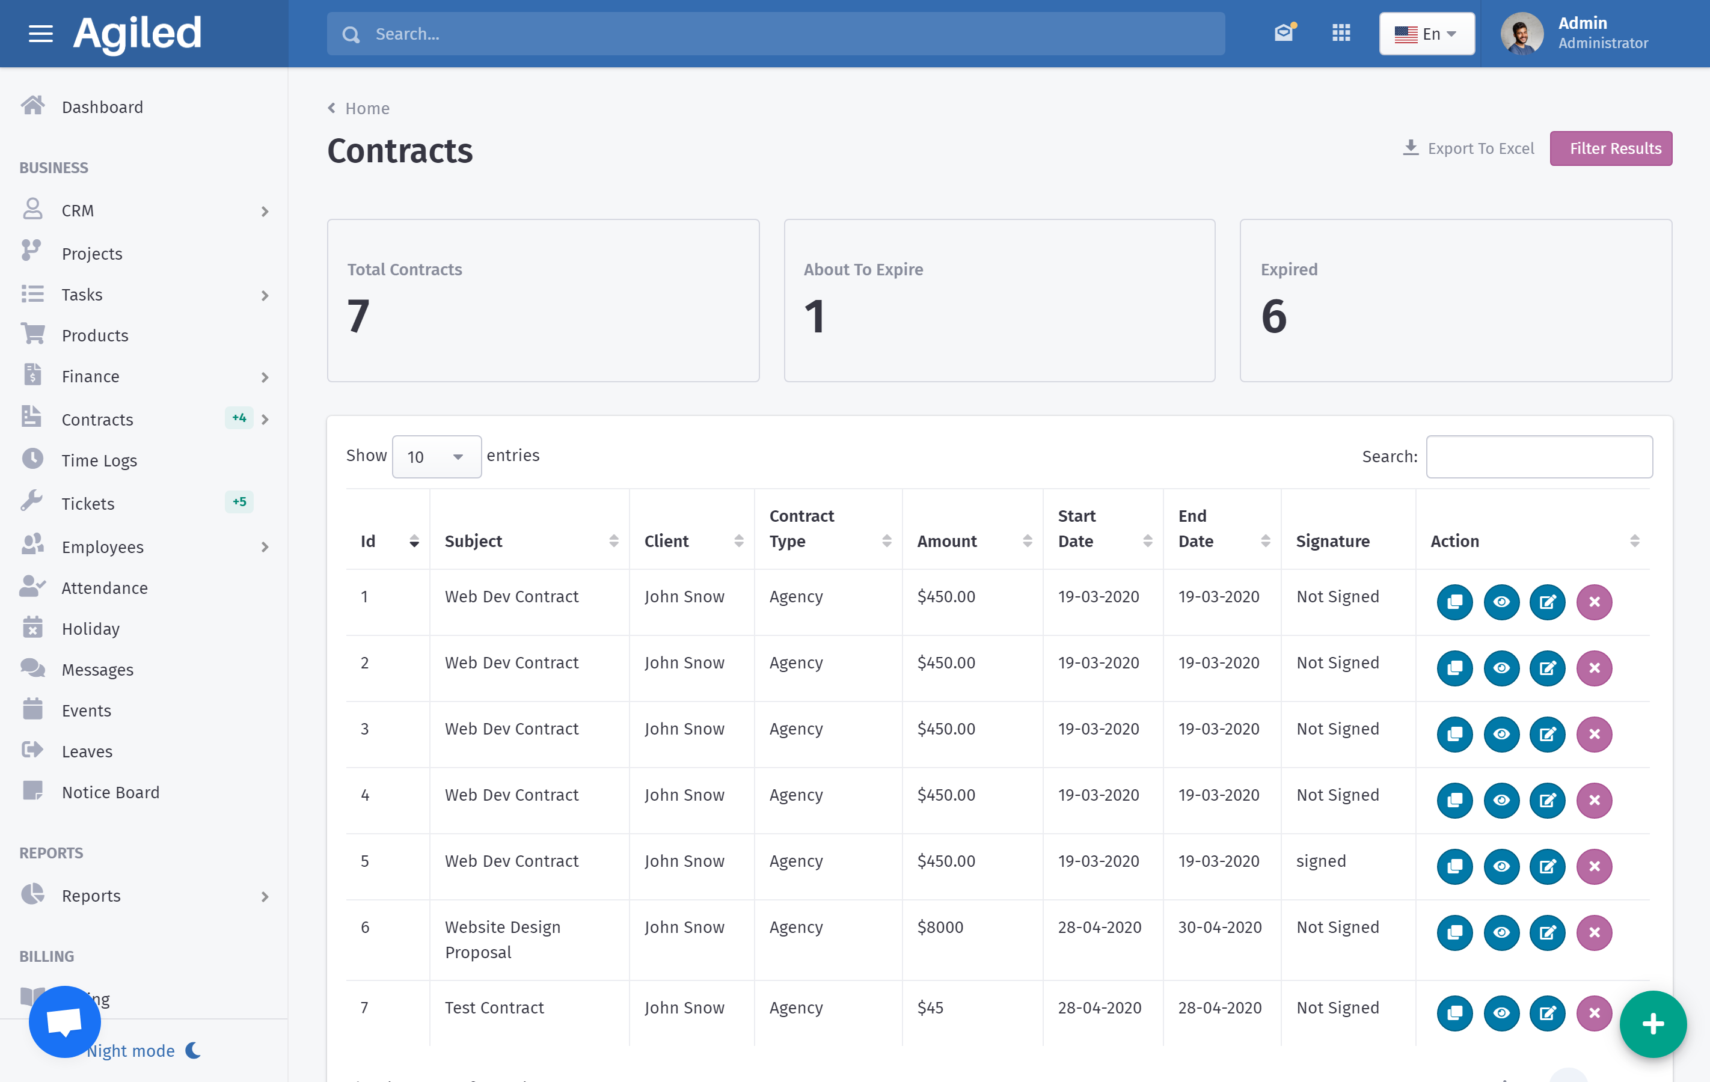Toggle visibility of contract 5 signature
The height and width of the screenshot is (1082, 1710).
(x=1502, y=865)
